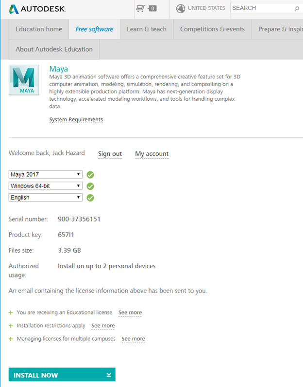This screenshot has height=387, width=303.
Task: Open the Education home tab
Action: (x=39, y=29)
